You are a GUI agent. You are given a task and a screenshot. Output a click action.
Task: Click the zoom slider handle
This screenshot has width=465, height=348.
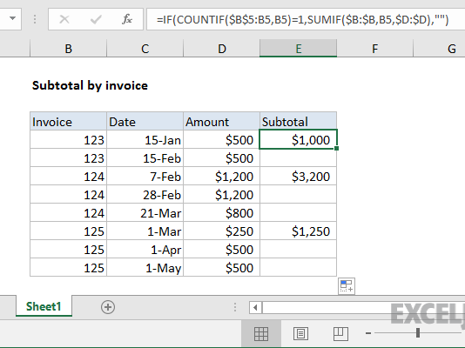418,333
